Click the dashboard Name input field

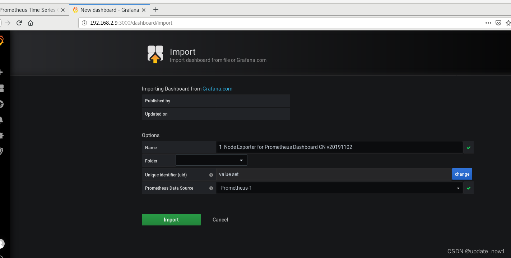tap(339, 147)
